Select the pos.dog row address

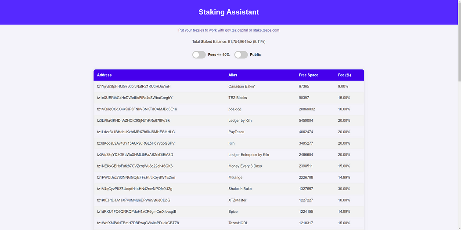point(137,109)
